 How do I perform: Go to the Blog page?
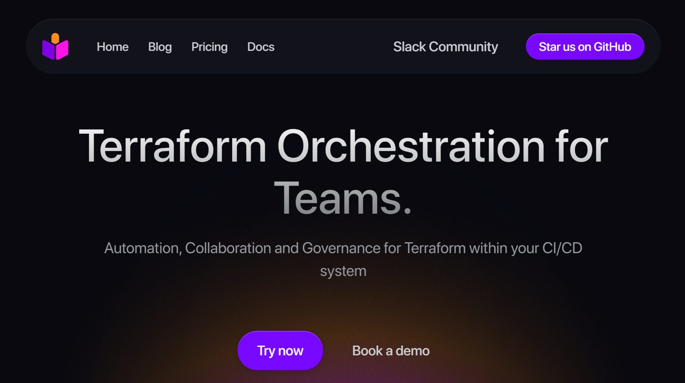(x=160, y=47)
